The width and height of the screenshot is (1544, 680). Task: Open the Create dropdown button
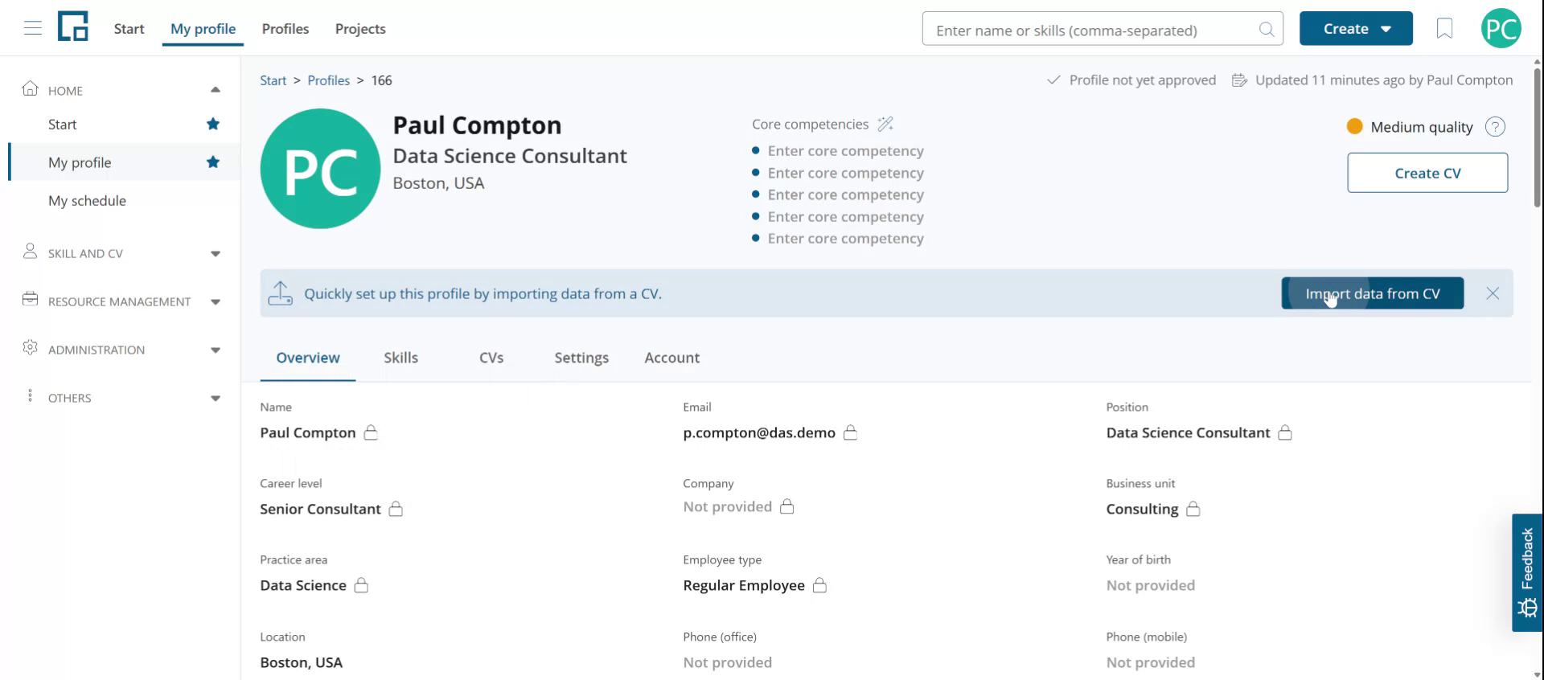pyautogui.click(x=1356, y=29)
